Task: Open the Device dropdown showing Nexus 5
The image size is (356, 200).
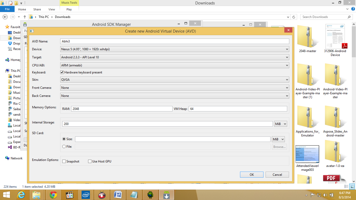Action: pyautogui.click(x=175, y=49)
